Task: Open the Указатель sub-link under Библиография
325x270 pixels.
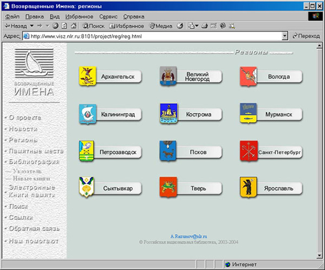Action: [27, 171]
